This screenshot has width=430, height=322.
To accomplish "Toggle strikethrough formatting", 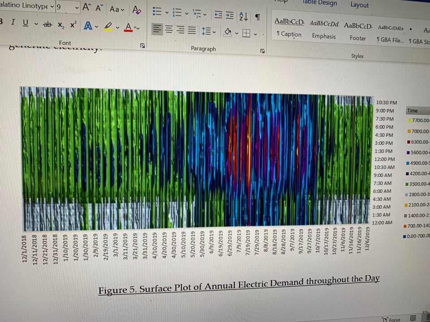I will coord(47,24).
